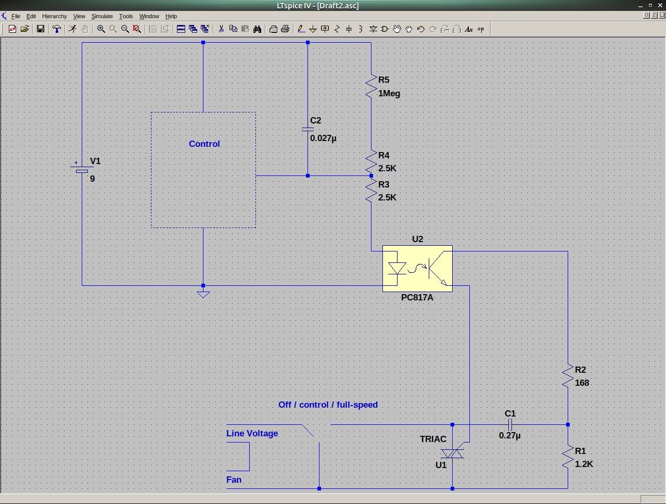Open the Edit menu

click(31, 16)
